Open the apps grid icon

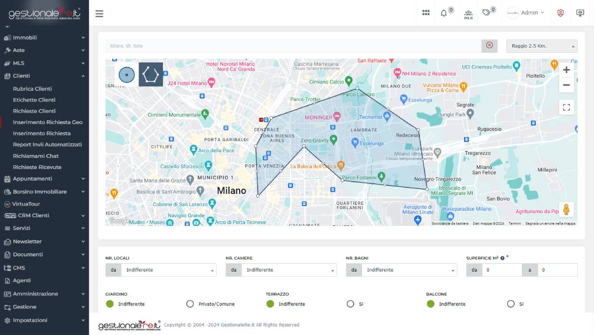(x=426, y=13)
